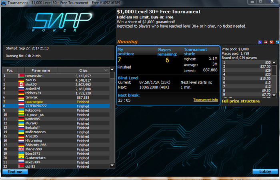Select player row andrei646
280x180 pixels.
pyautogui.click(x=56, y=89)
